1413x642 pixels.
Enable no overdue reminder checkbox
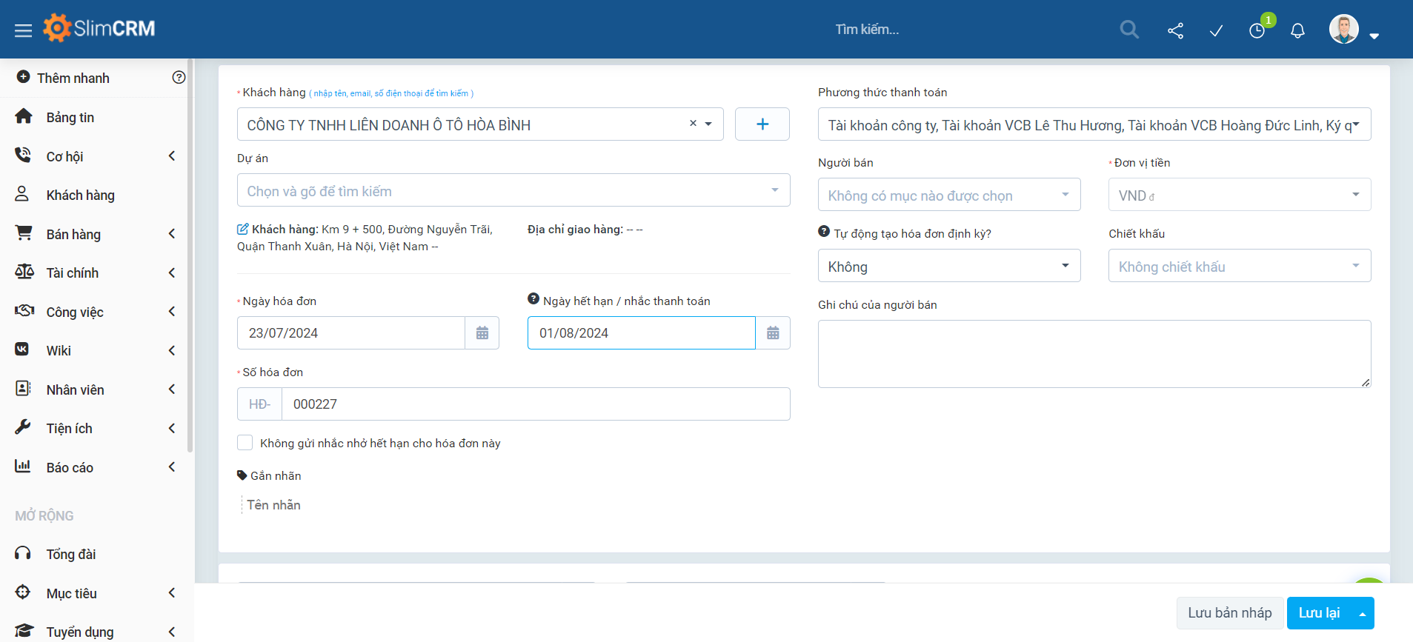[x=245, y=443]
